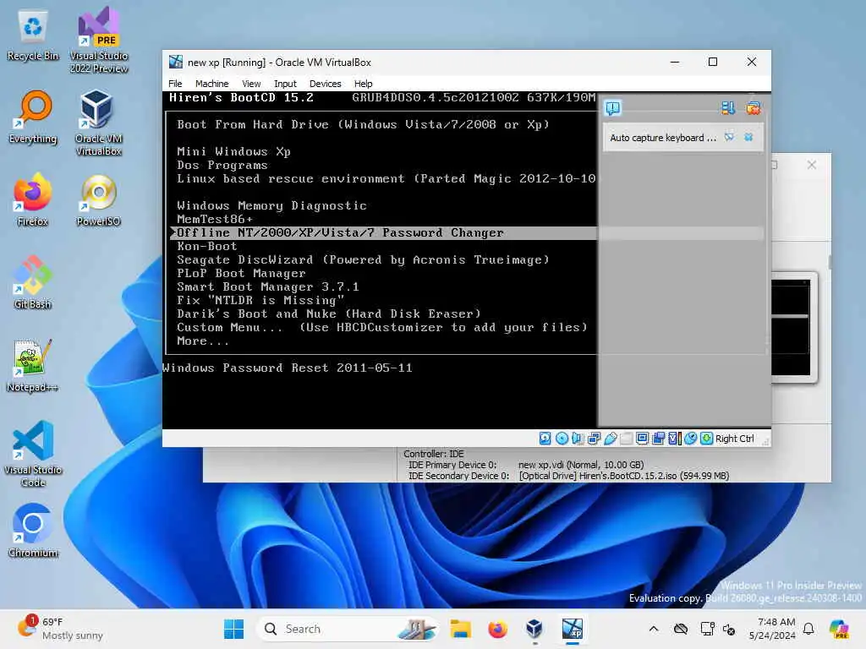Select Custom Menu... entry

click(382, 327)
